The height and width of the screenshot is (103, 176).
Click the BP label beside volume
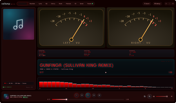click(x=171, y=96)
